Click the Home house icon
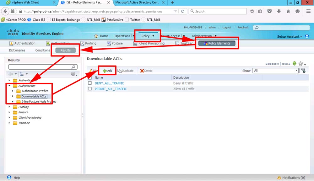 [x=96, y=36]
